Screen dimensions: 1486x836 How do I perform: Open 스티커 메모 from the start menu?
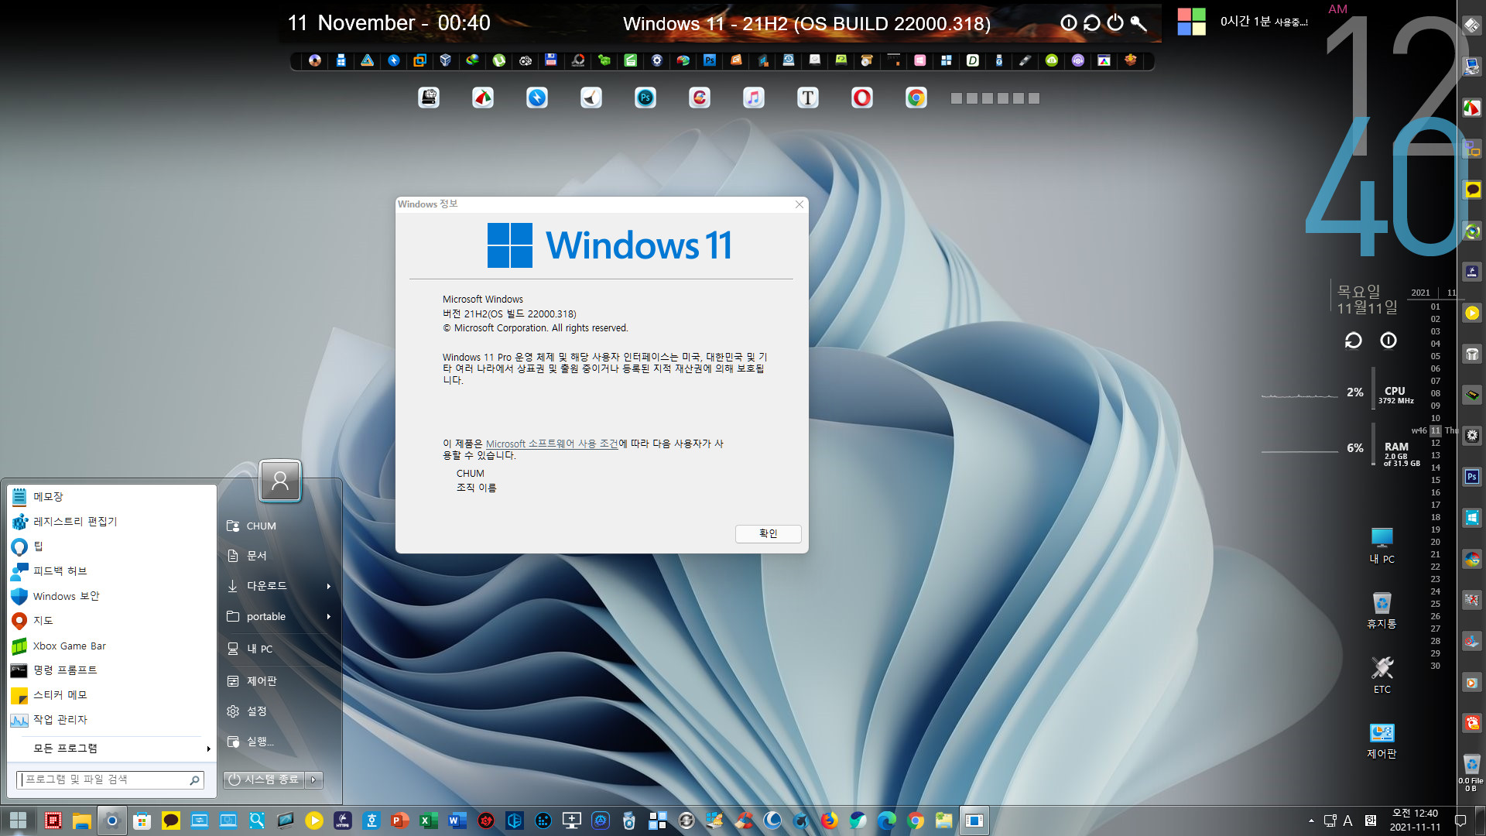coord(111,695)
